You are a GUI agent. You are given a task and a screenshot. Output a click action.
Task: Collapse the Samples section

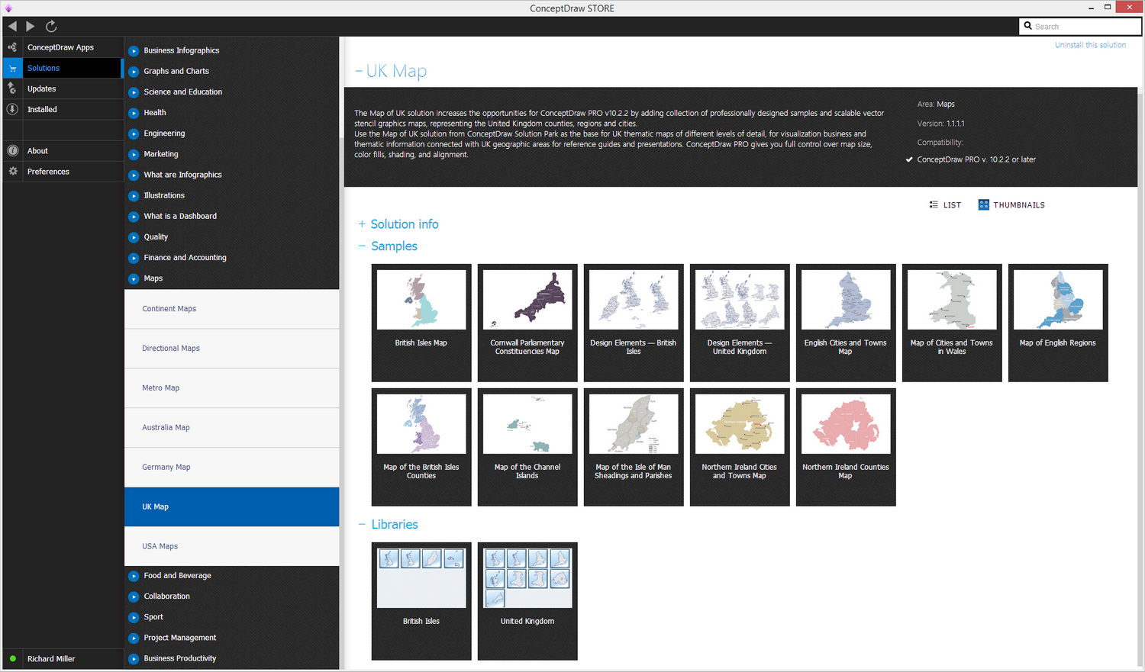[362, 246]
